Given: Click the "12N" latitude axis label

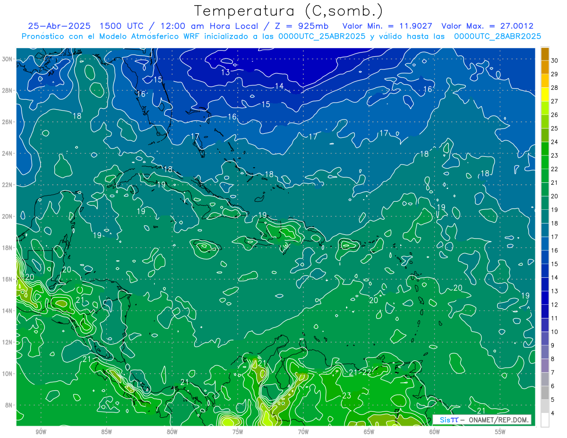Looking at the screenshot, I should pos(7,342).
